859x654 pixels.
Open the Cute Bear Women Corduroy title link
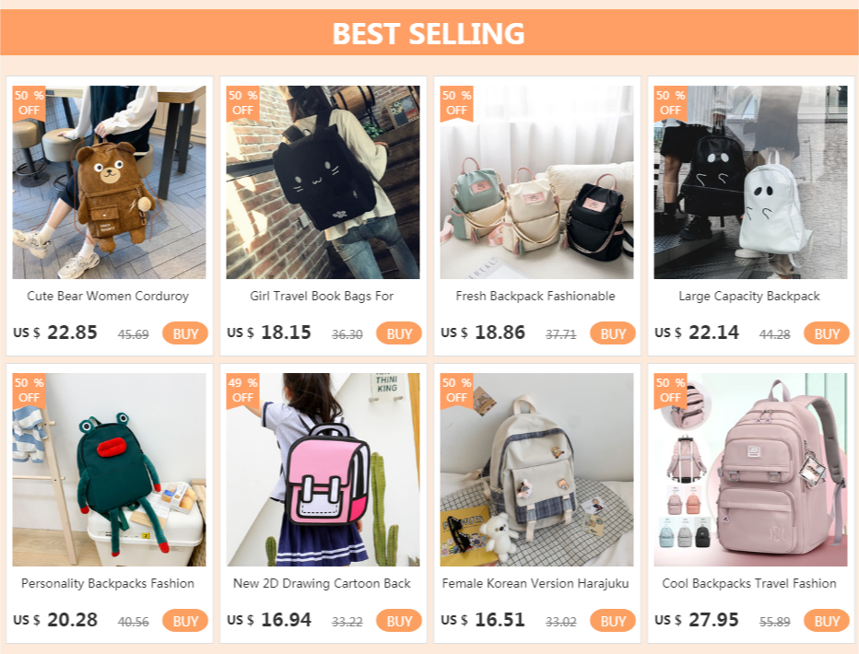coord(108,296)
